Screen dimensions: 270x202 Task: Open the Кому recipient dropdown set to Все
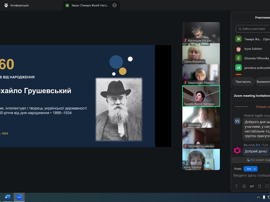(250, 169)
